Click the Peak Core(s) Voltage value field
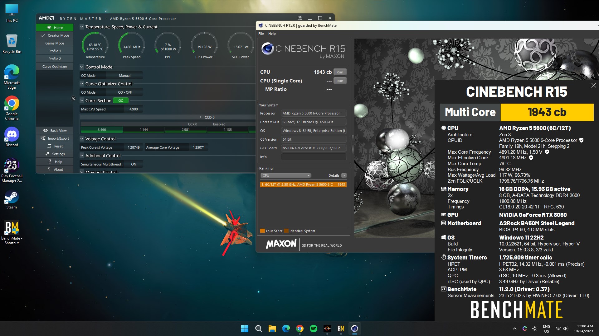The height and width of the screenshot is (336, 599). tap(134, 147)
